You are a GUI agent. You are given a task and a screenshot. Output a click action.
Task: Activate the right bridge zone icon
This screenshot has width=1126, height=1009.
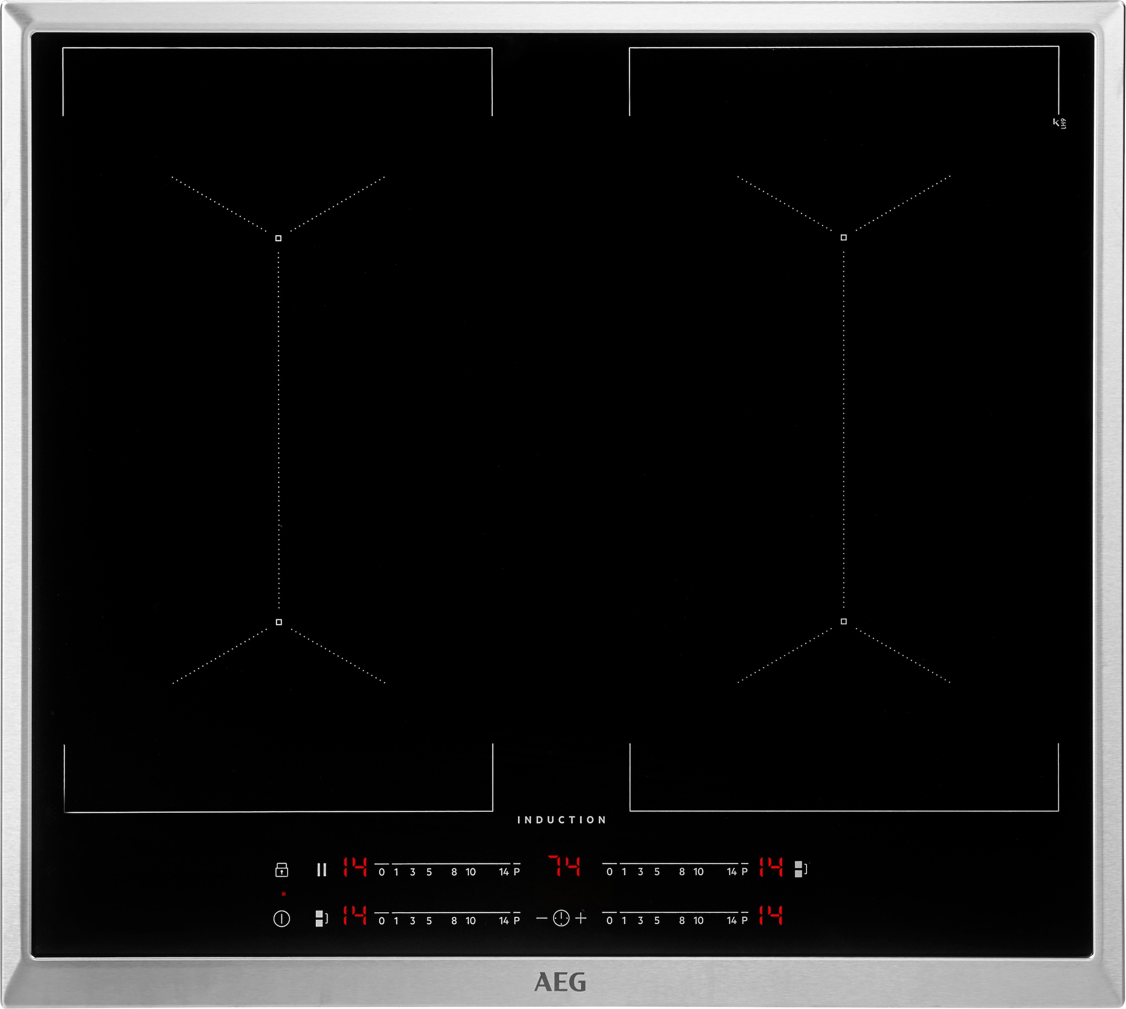click(x=801, y=869)
